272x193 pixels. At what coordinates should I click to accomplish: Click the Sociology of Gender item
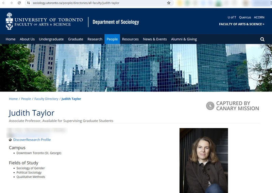[x=31, y=168]
